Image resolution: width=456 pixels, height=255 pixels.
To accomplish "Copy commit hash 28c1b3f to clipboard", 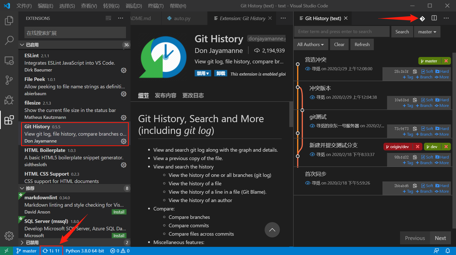I will (415, 72).
